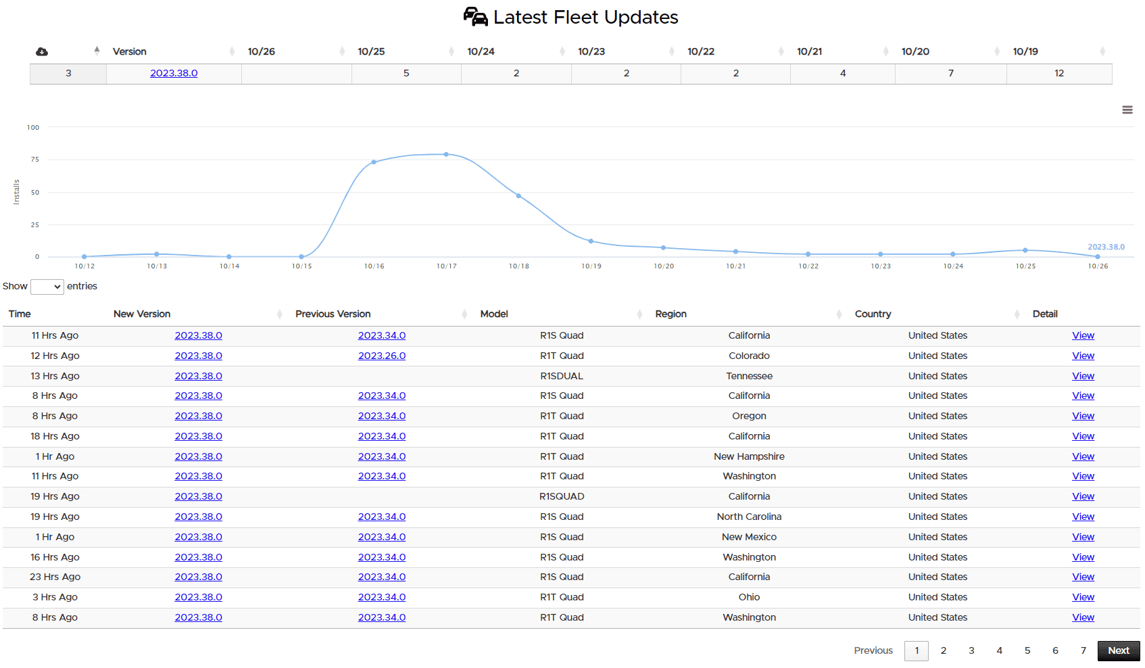The width and height of the screenshot is (1145, 668).
Task: Click the '18 Hrs Ago' time cell
Action: [55, 436]
